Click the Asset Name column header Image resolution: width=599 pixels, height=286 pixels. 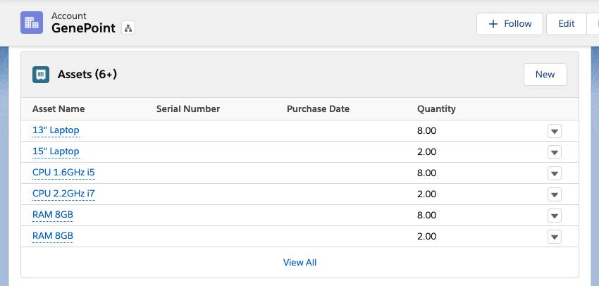pos(58,108)
